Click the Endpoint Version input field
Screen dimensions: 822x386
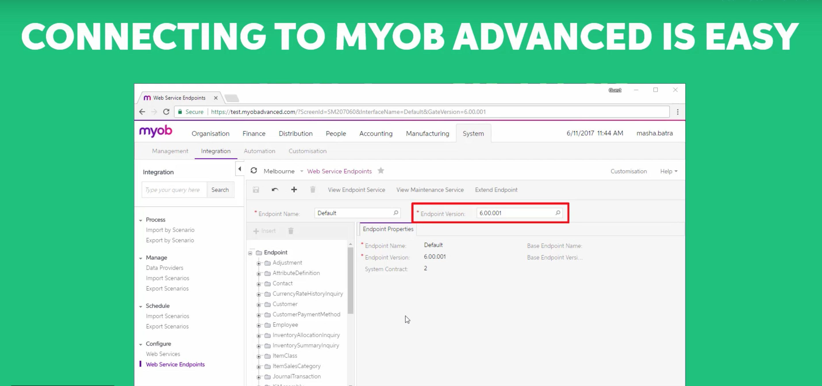pyautogui.click(x=519, y=213)
